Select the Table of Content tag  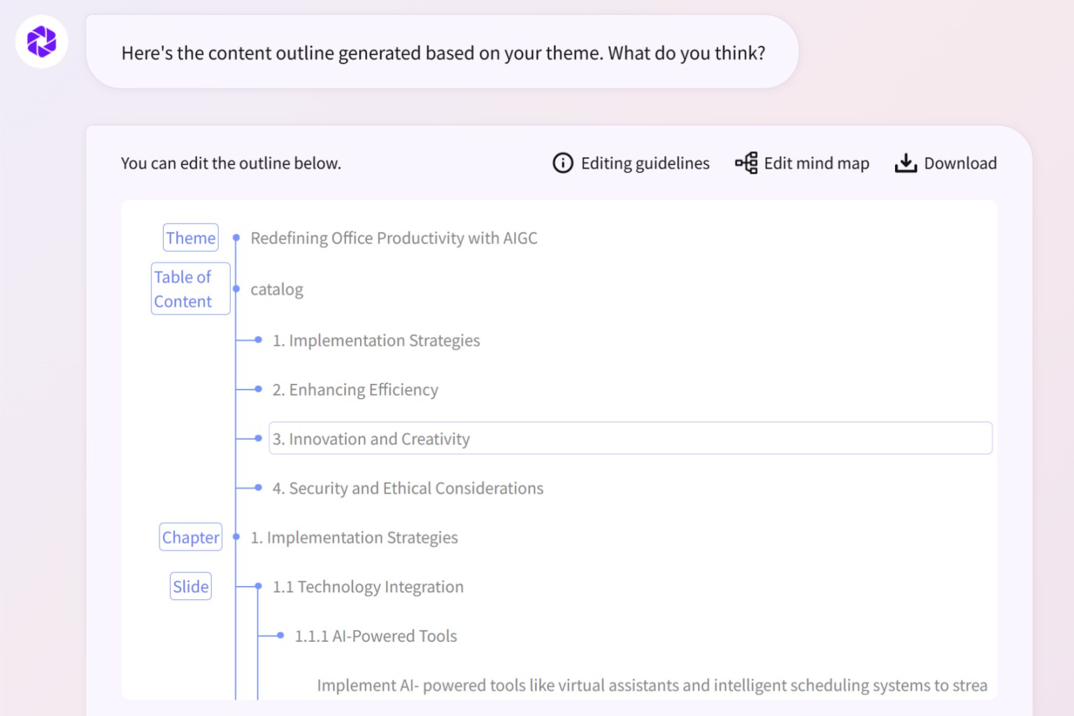tap(189, 289)
